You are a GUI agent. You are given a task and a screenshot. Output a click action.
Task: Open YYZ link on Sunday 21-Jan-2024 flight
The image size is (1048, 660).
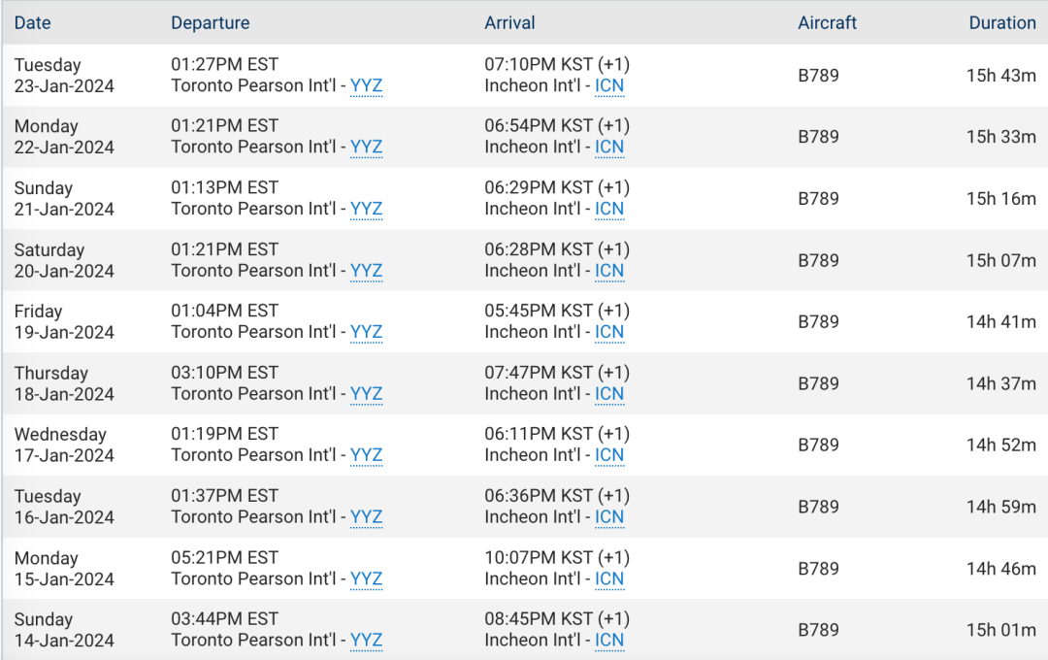pyautogui.click(x=366, y=209)
